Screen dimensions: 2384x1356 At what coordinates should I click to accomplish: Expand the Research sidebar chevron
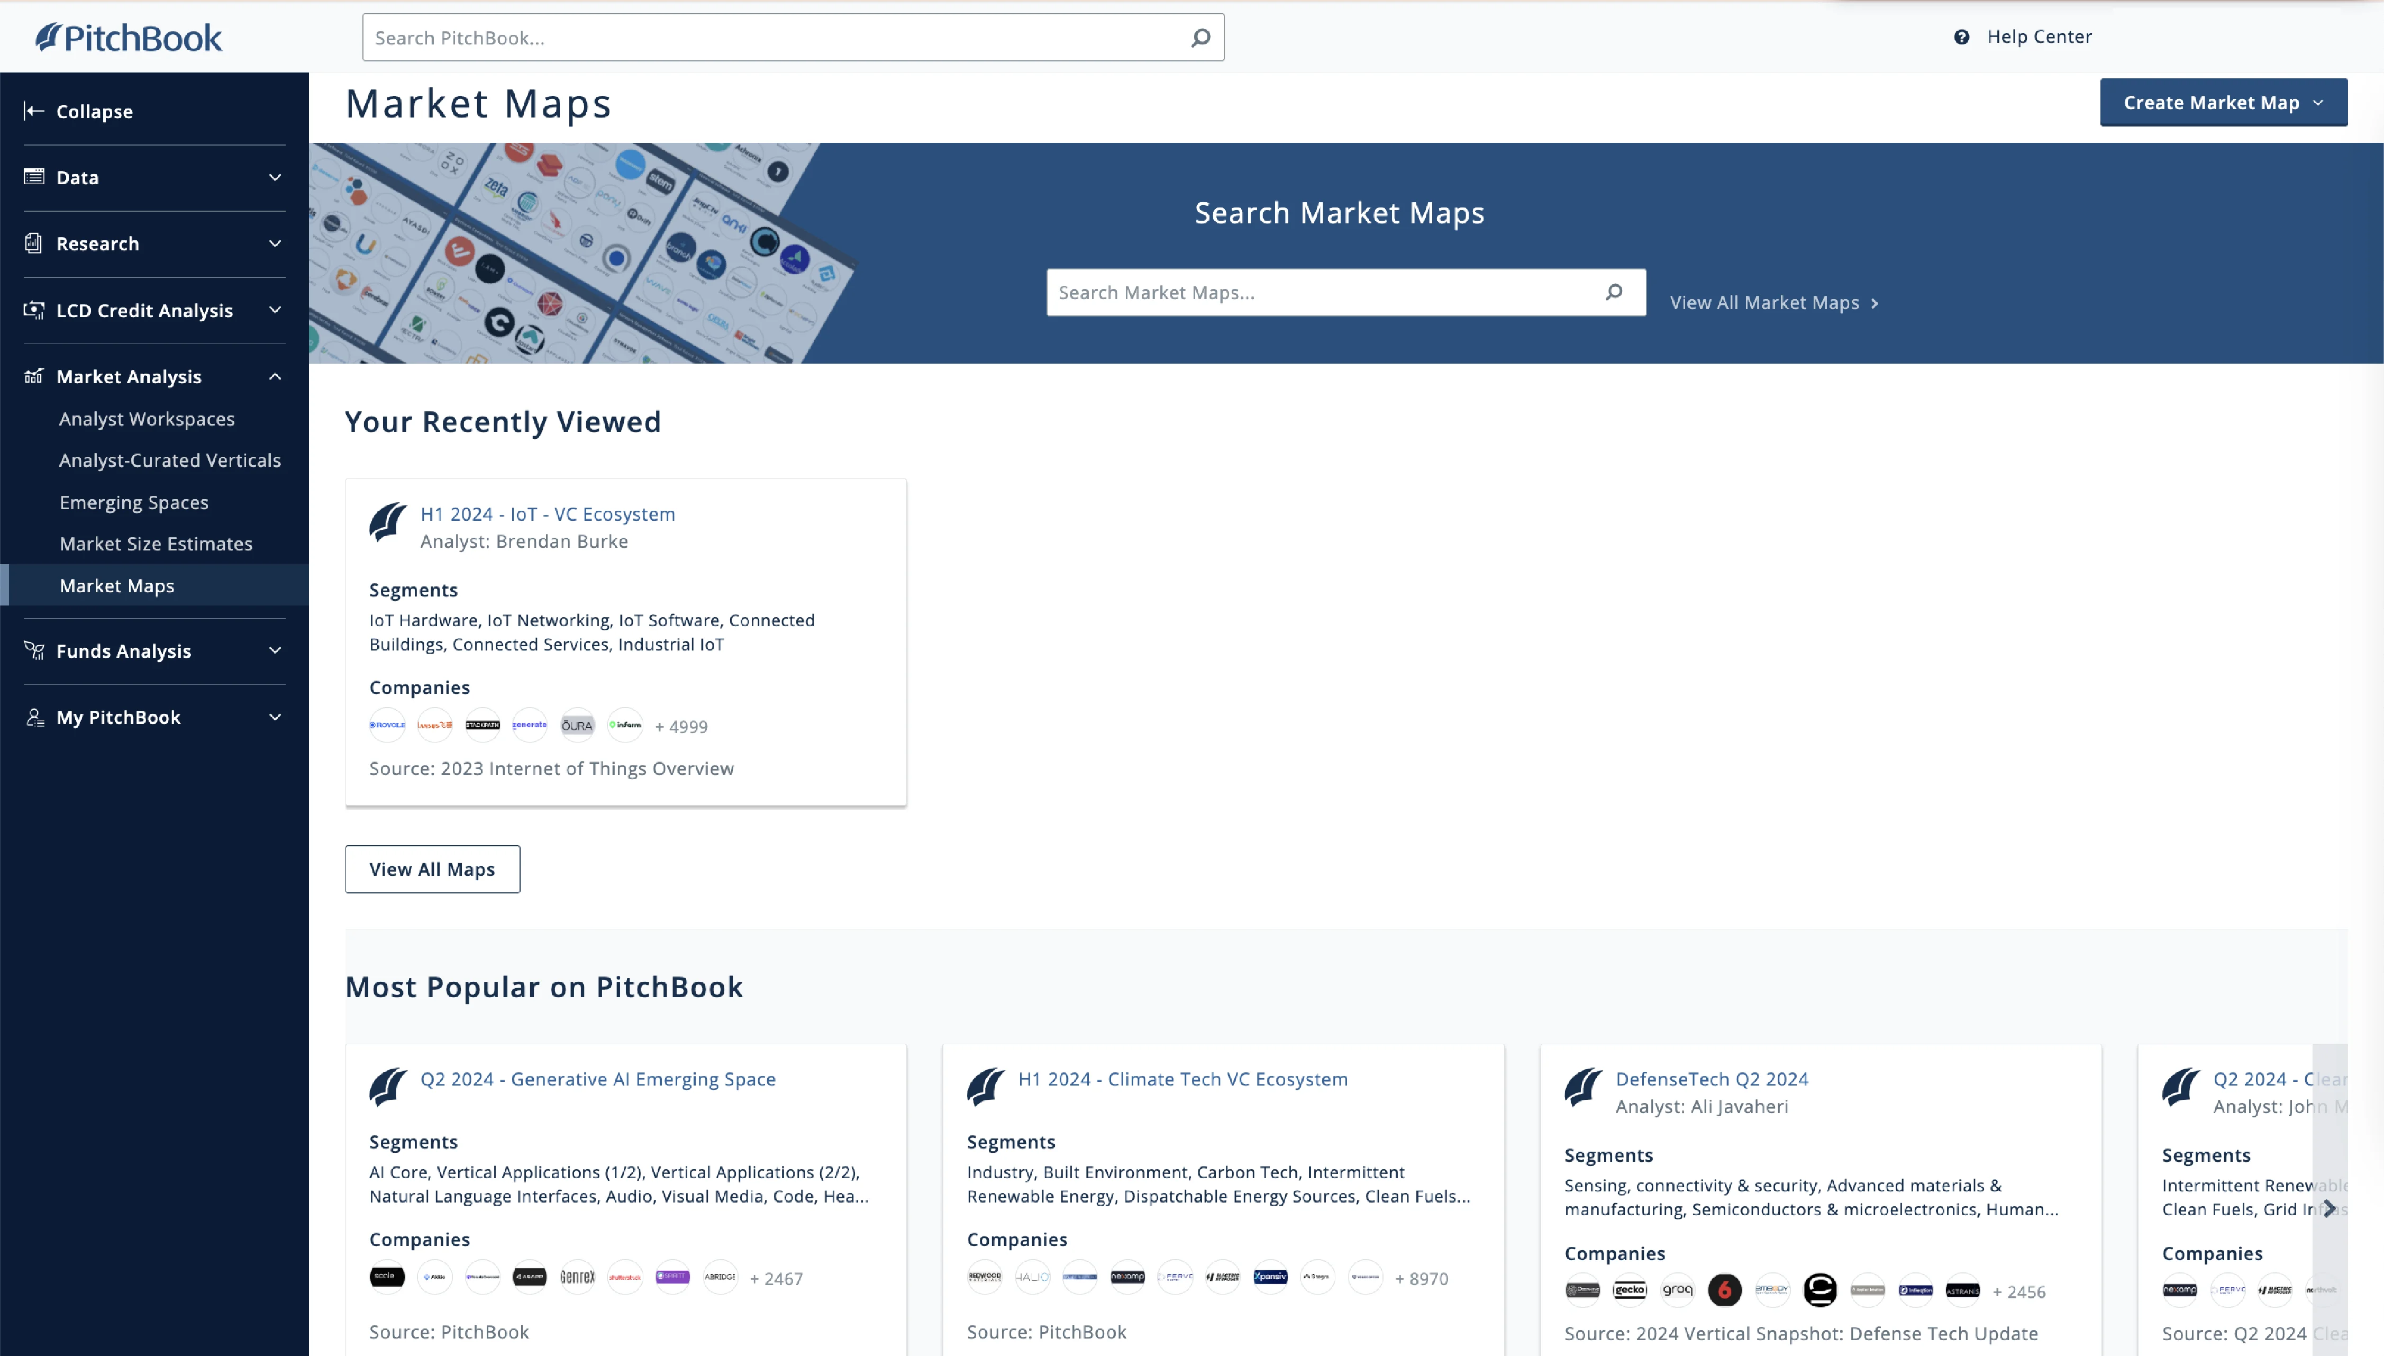click(x=275, y=243)
